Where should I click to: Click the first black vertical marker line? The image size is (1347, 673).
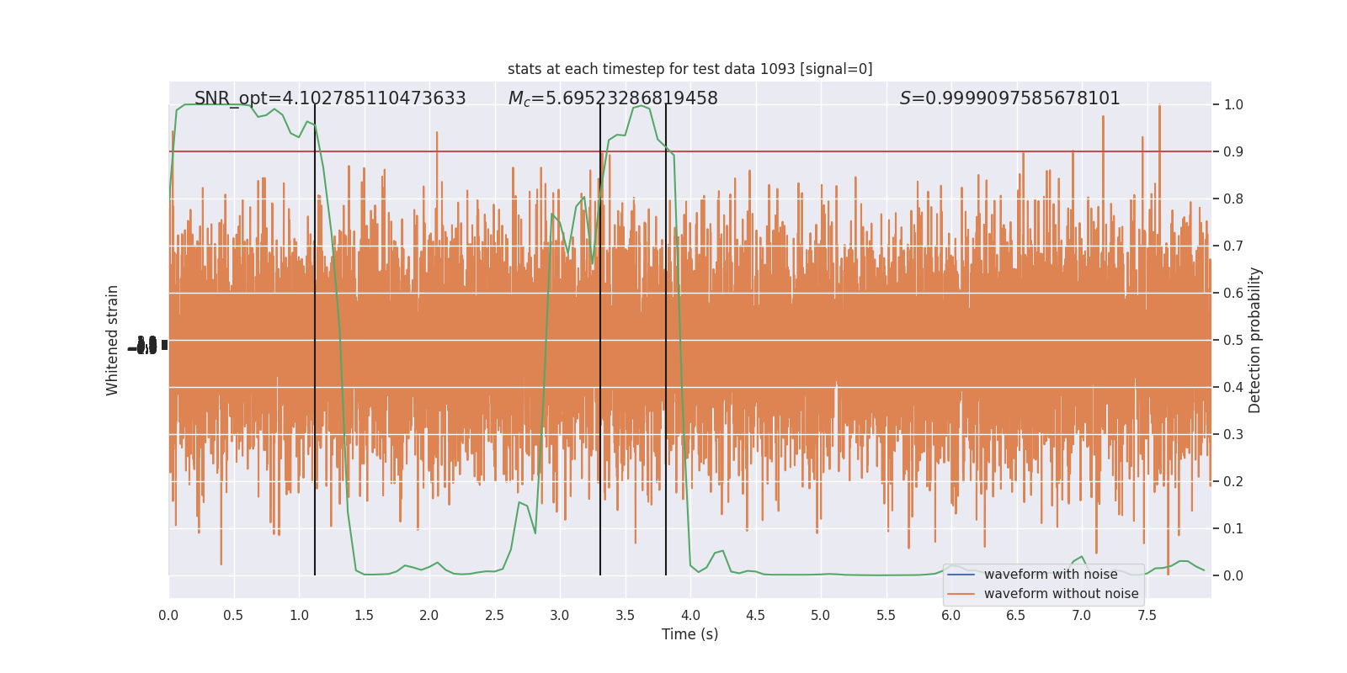pyautogui.click(x=315, y=340)
